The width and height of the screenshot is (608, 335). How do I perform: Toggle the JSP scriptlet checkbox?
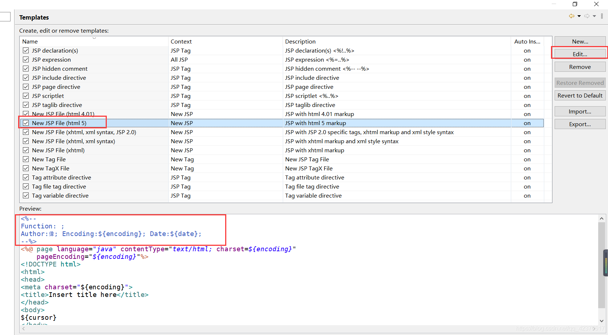(x=26, y=96)
